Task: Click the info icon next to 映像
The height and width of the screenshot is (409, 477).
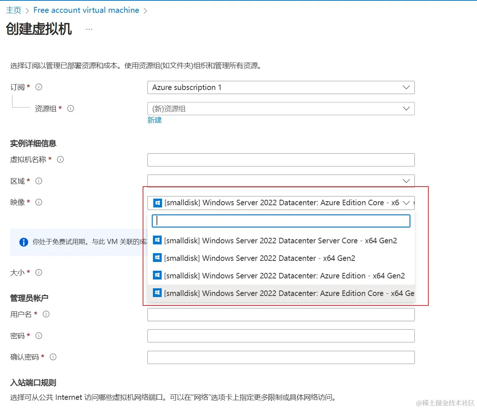Action: pyautogui.click(x=39, y=202)
